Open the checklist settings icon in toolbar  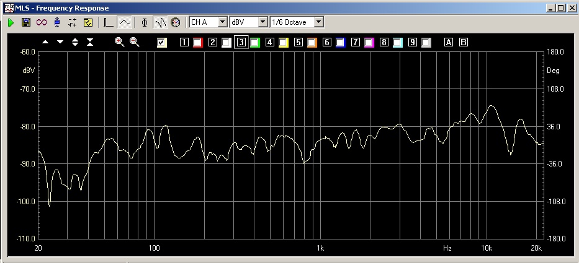coord(88,22)
